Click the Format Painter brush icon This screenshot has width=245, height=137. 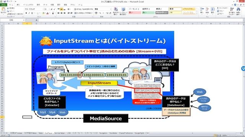pos(8,14)
